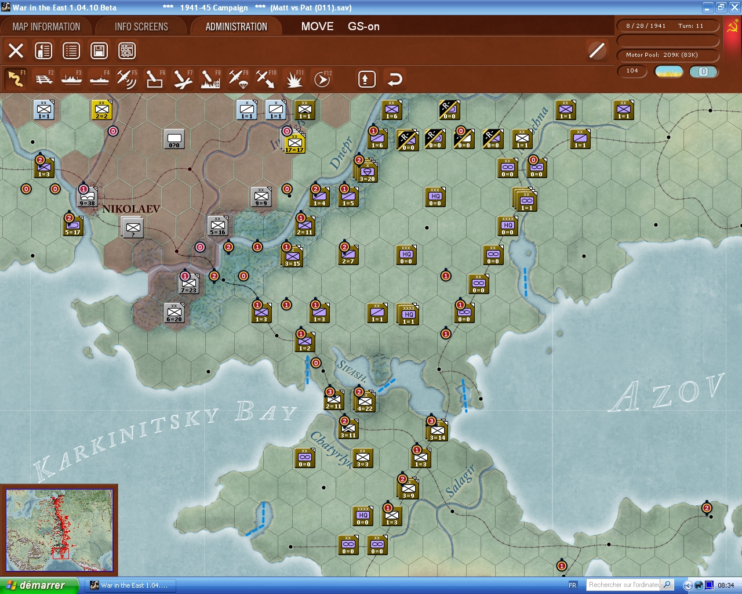Click the round diagonal slash button
742x594 pixels.
(596, 50)
